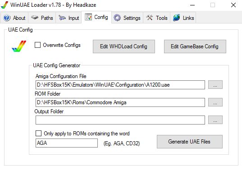The width and height of the screenshot is (242, 171).
Task: Open the Tools tab
Action: (x=157, y=18)
